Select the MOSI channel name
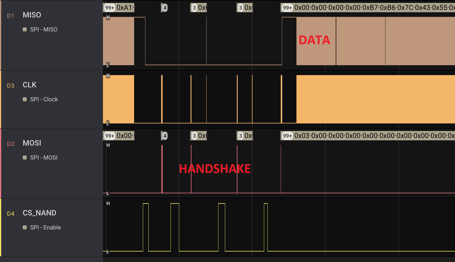Image resolution: width=455 pixels, height=262 pixels. pyautogui.click(x=32, y=143)
